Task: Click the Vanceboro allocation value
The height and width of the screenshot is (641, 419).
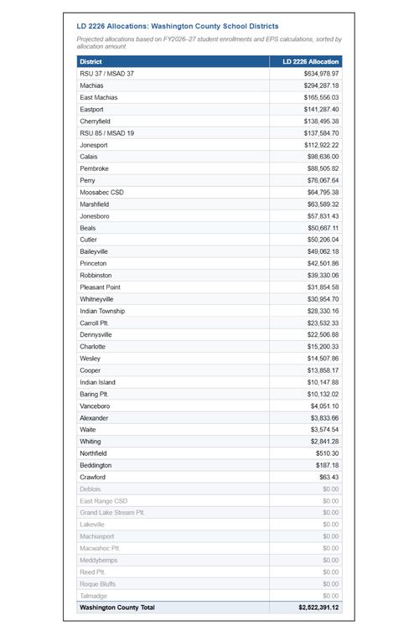Action: [x=324, y=406]
